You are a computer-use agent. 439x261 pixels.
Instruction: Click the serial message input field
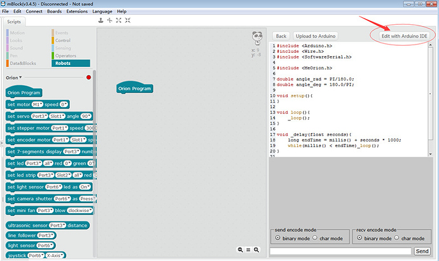pyautogui.click(x=340, y=251)
